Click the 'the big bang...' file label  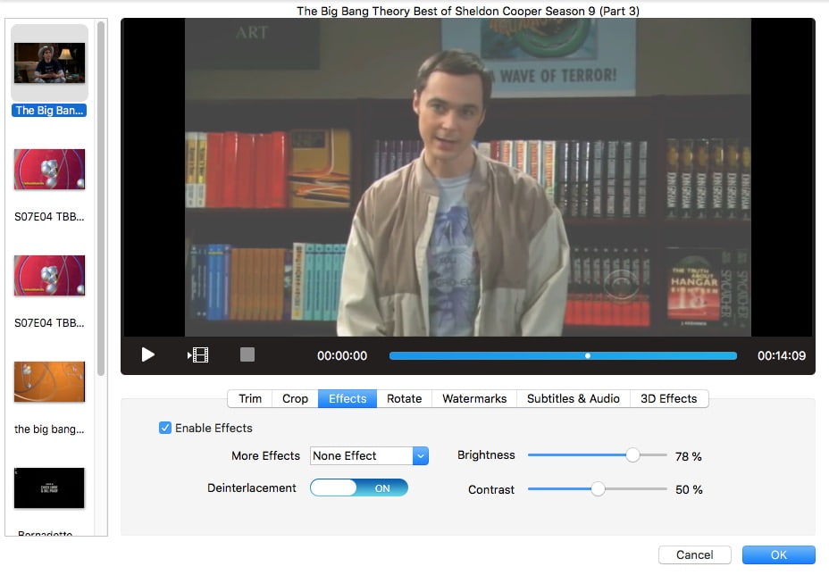49,429
